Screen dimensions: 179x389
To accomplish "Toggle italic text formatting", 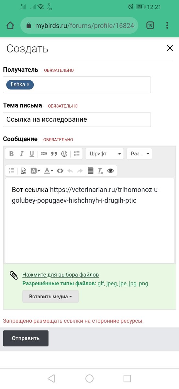I will [x=22, y=154].
